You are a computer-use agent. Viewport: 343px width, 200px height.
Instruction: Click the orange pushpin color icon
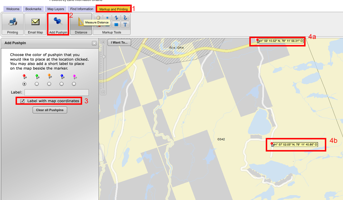50,76
